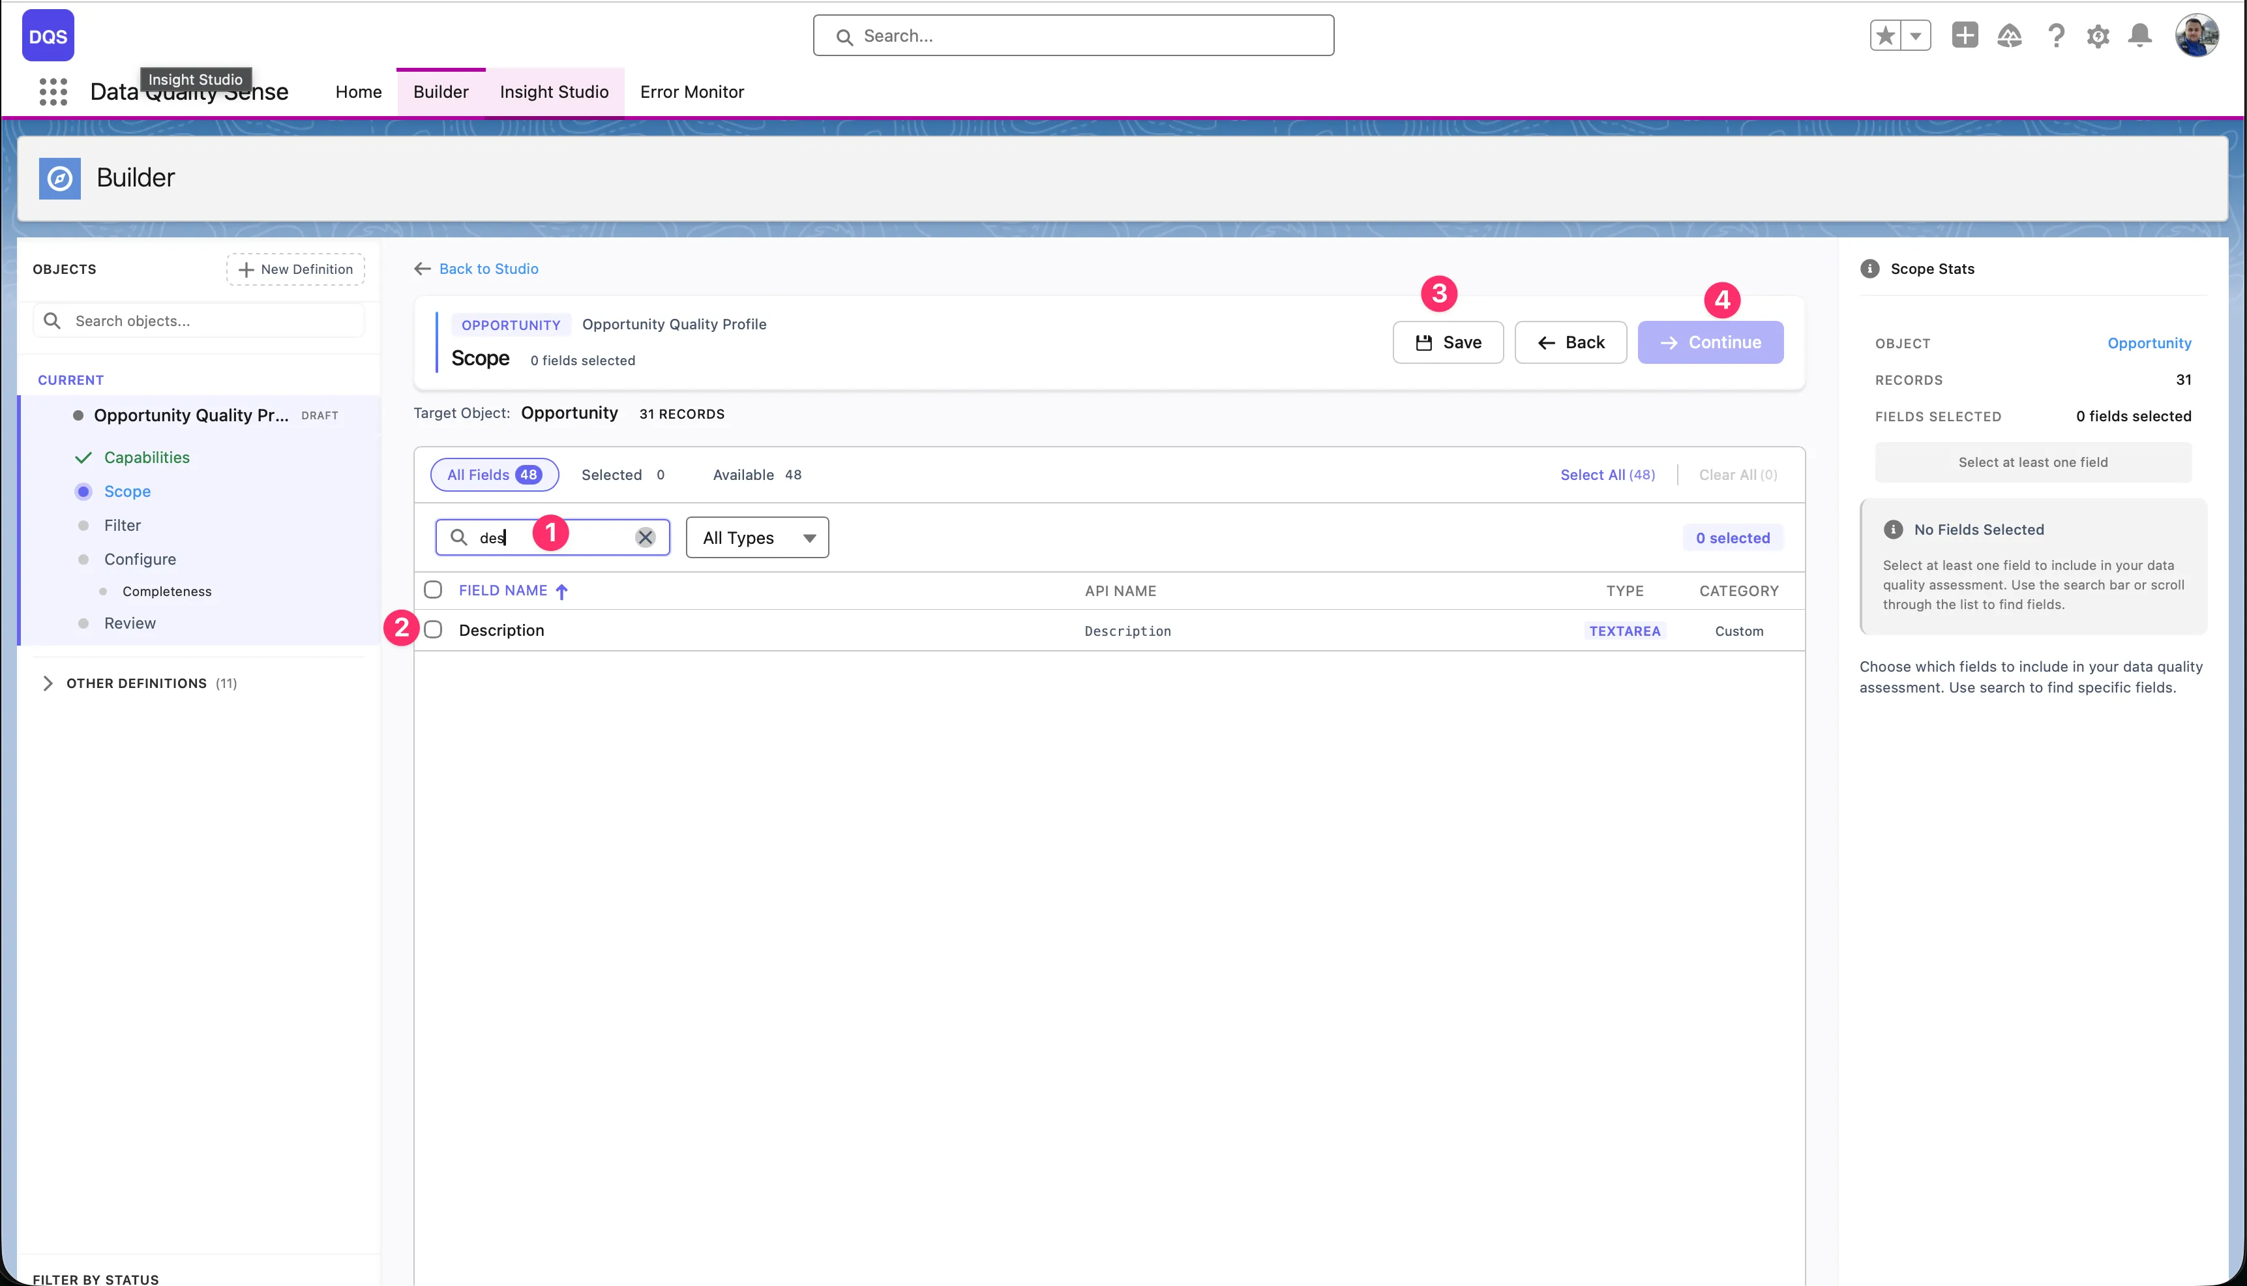The image size is (2247, 1286).
Task: Check the Field Name select-all checkbox
Action: (434, 589)
